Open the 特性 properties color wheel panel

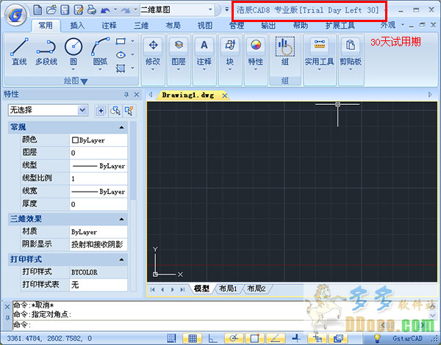(x=256, y=55)
